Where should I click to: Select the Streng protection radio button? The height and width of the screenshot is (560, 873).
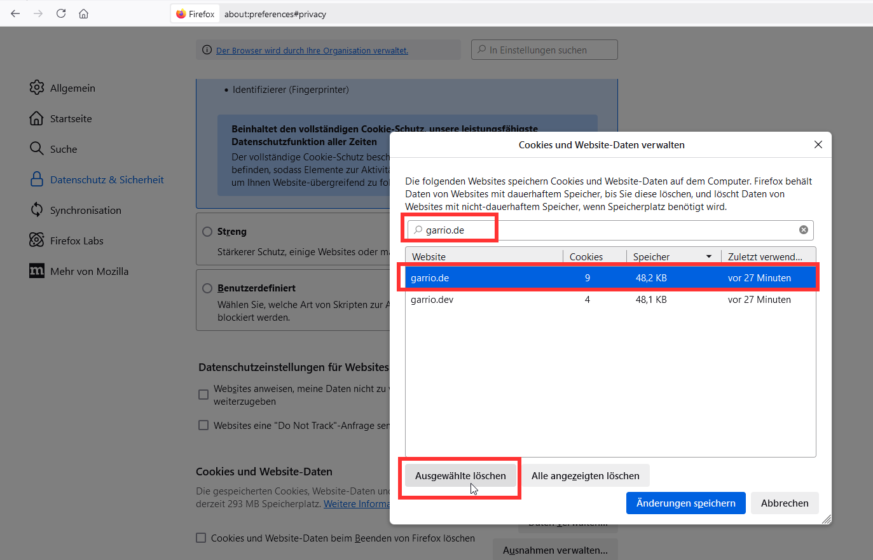point(207,232)
